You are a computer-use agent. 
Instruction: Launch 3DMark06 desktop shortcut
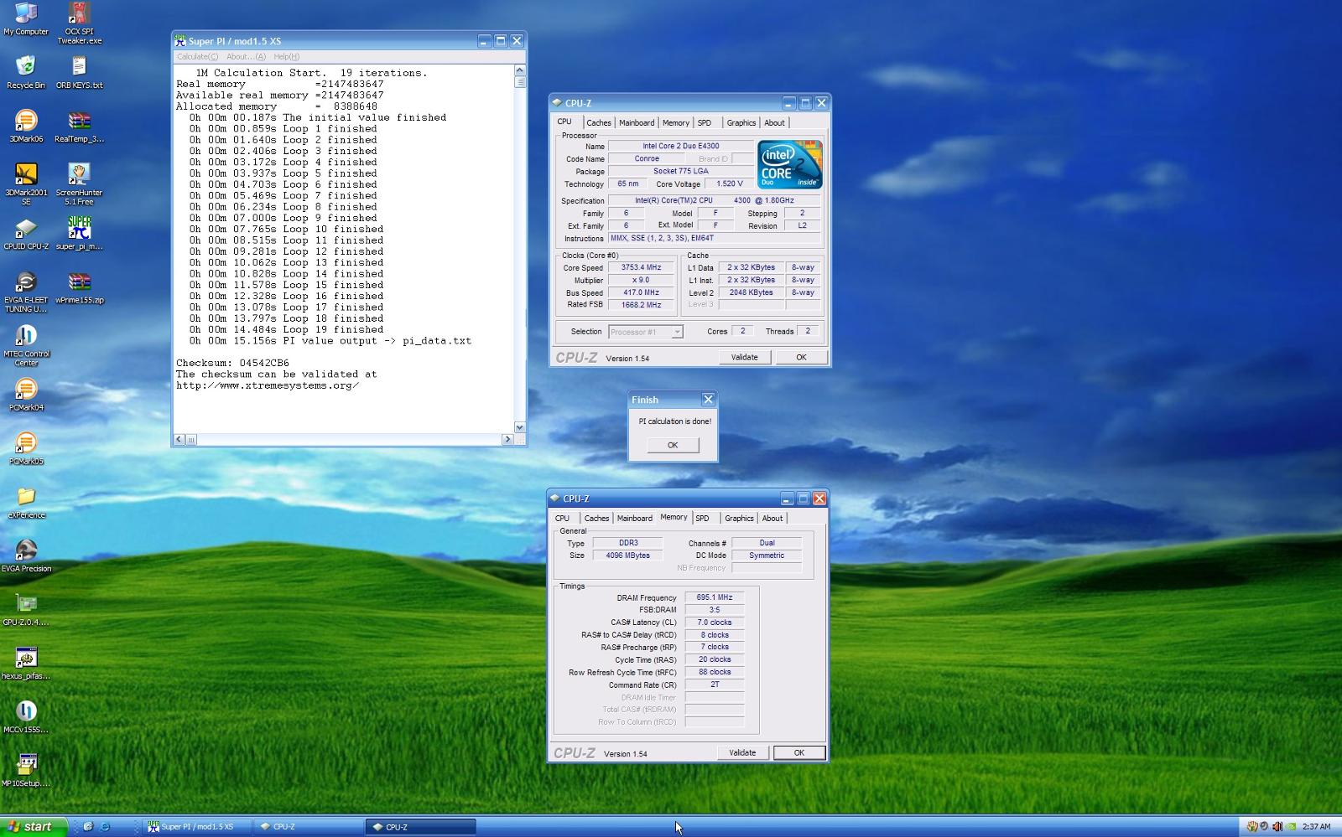pos(26,126)
